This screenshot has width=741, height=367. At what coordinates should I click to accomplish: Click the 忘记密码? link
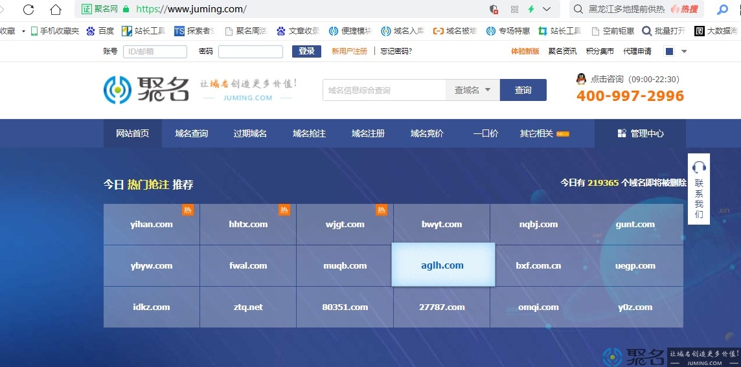tap(396, 51)
